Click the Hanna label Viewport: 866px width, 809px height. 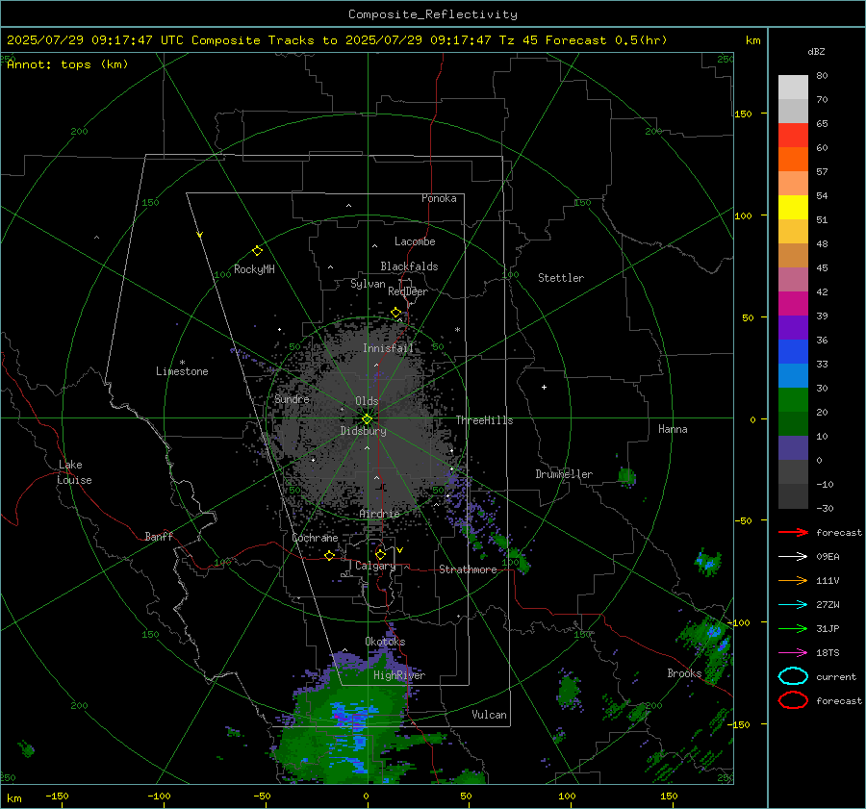(x=673, y=428)
